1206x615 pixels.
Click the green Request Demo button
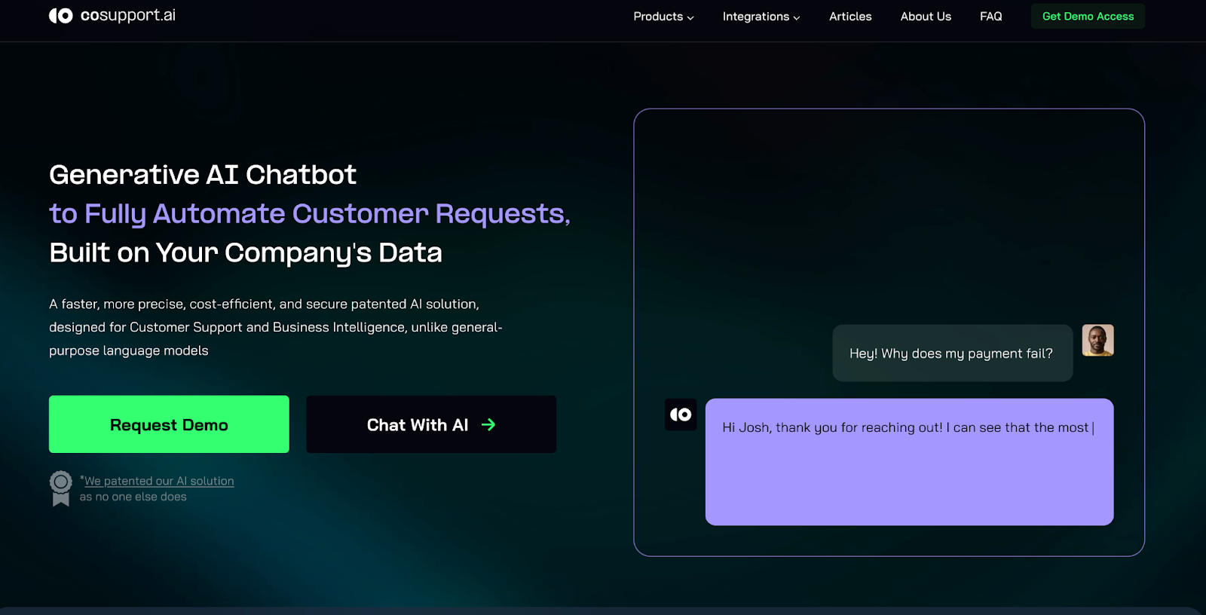pyautogui.click(x=169, y=424)
